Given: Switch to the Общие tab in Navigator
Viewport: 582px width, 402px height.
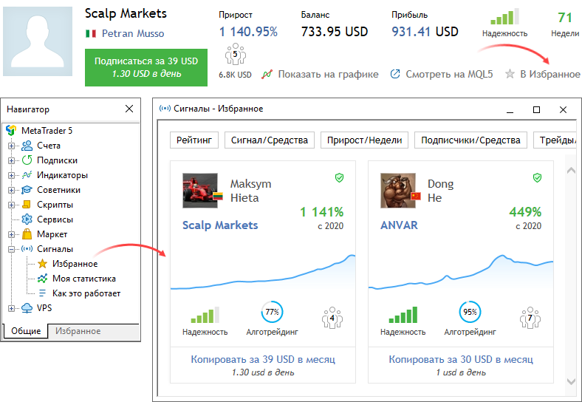Looking at the screenshot, I should coord(26,330).
